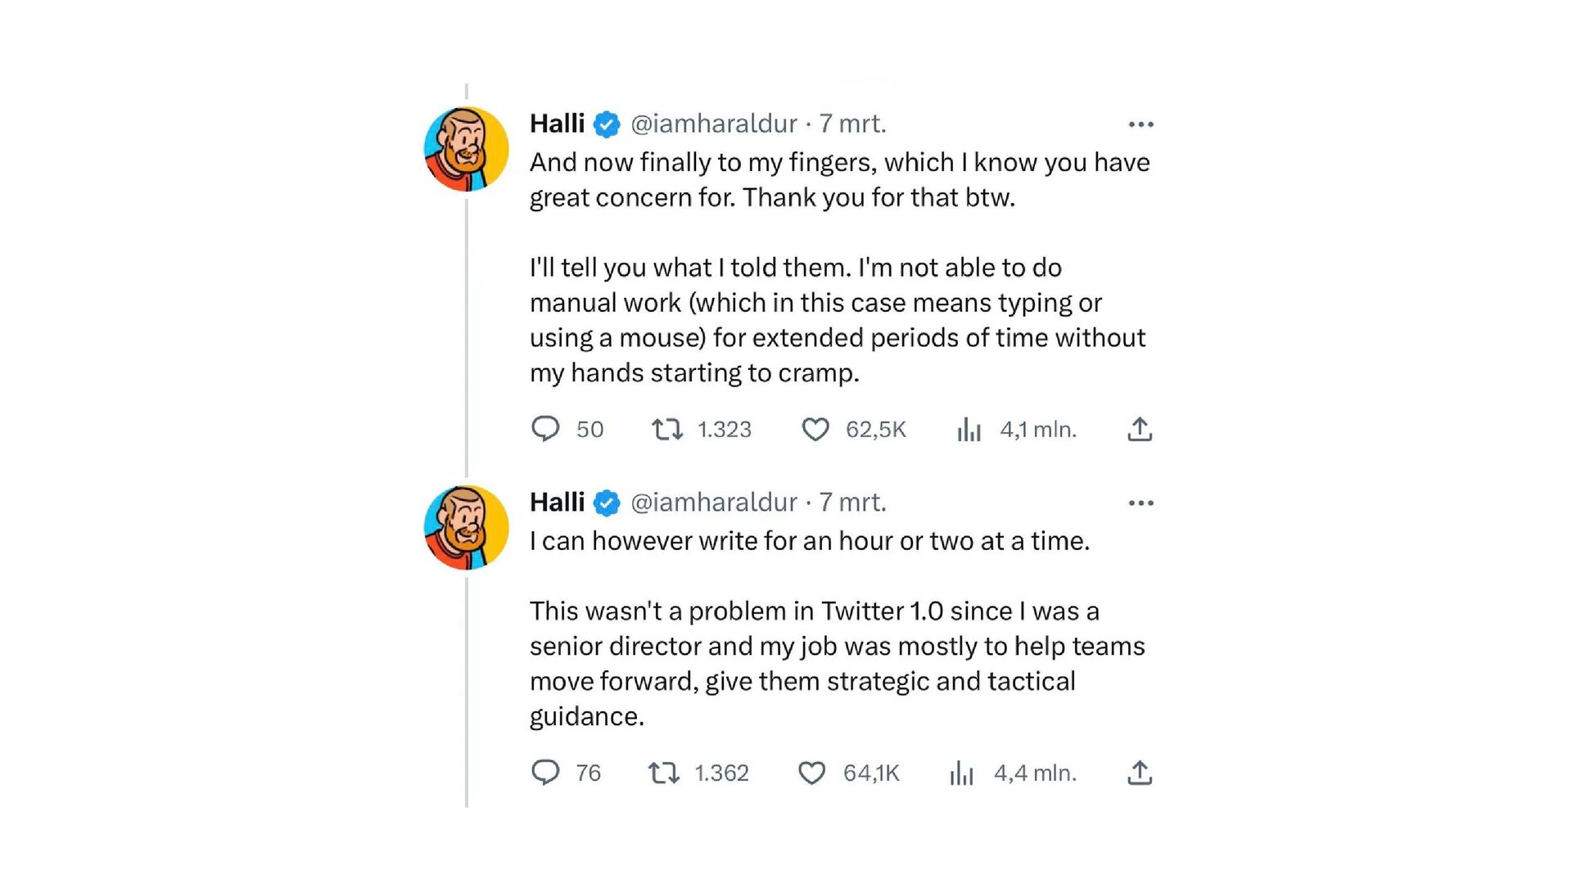Retweet the first tweet with 1.323 reposts
This screenshot has height=884, width=1572.
tap(667, 429)
